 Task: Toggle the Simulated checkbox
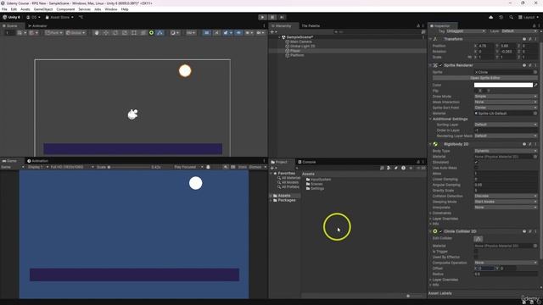476,162
